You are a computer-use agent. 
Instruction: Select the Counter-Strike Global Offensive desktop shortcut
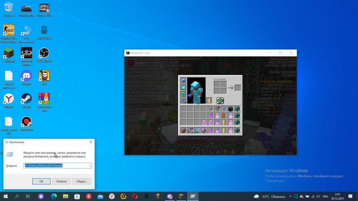[9, 34]
